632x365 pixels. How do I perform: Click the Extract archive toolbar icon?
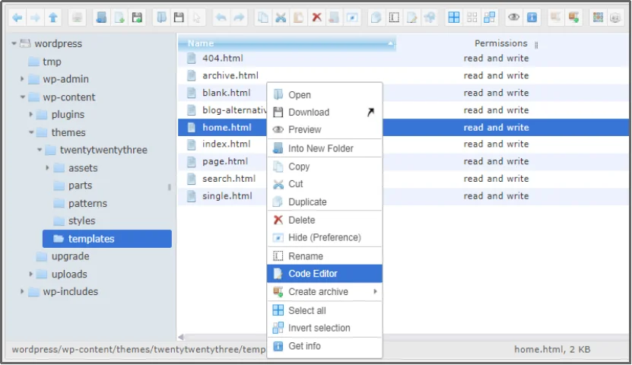coord(555,17)
